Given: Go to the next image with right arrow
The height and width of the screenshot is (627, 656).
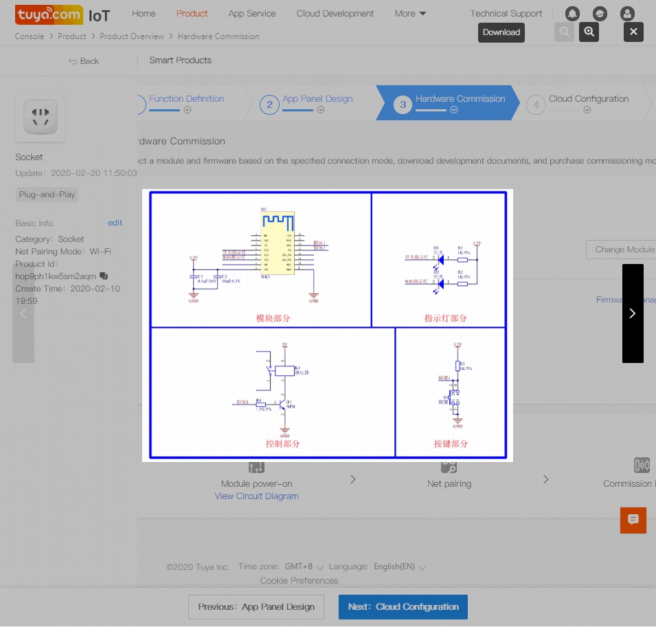Looking at the screenshot, I should (633, 313).
